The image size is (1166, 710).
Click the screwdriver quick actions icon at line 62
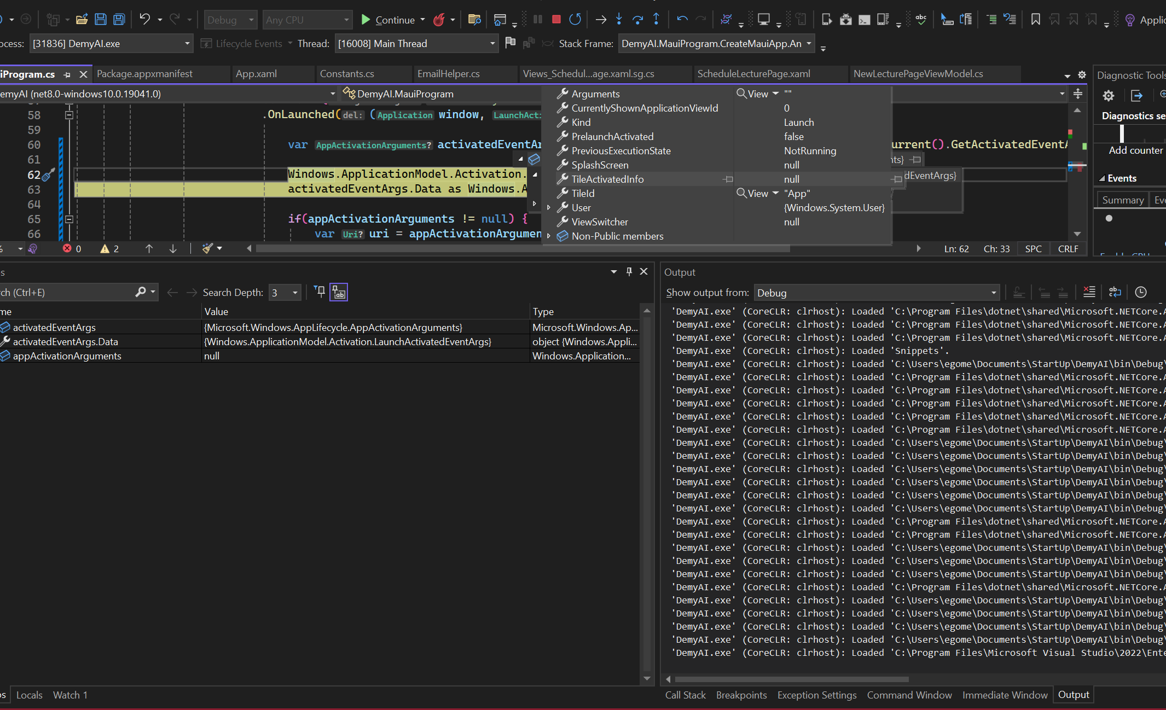pos(49,174)
